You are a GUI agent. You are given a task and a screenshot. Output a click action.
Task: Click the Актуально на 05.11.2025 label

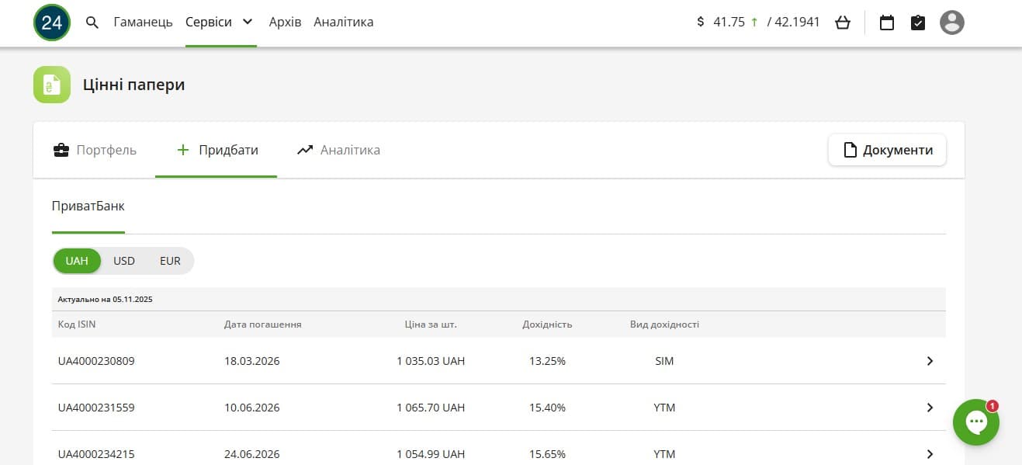(x=105, y=299)
